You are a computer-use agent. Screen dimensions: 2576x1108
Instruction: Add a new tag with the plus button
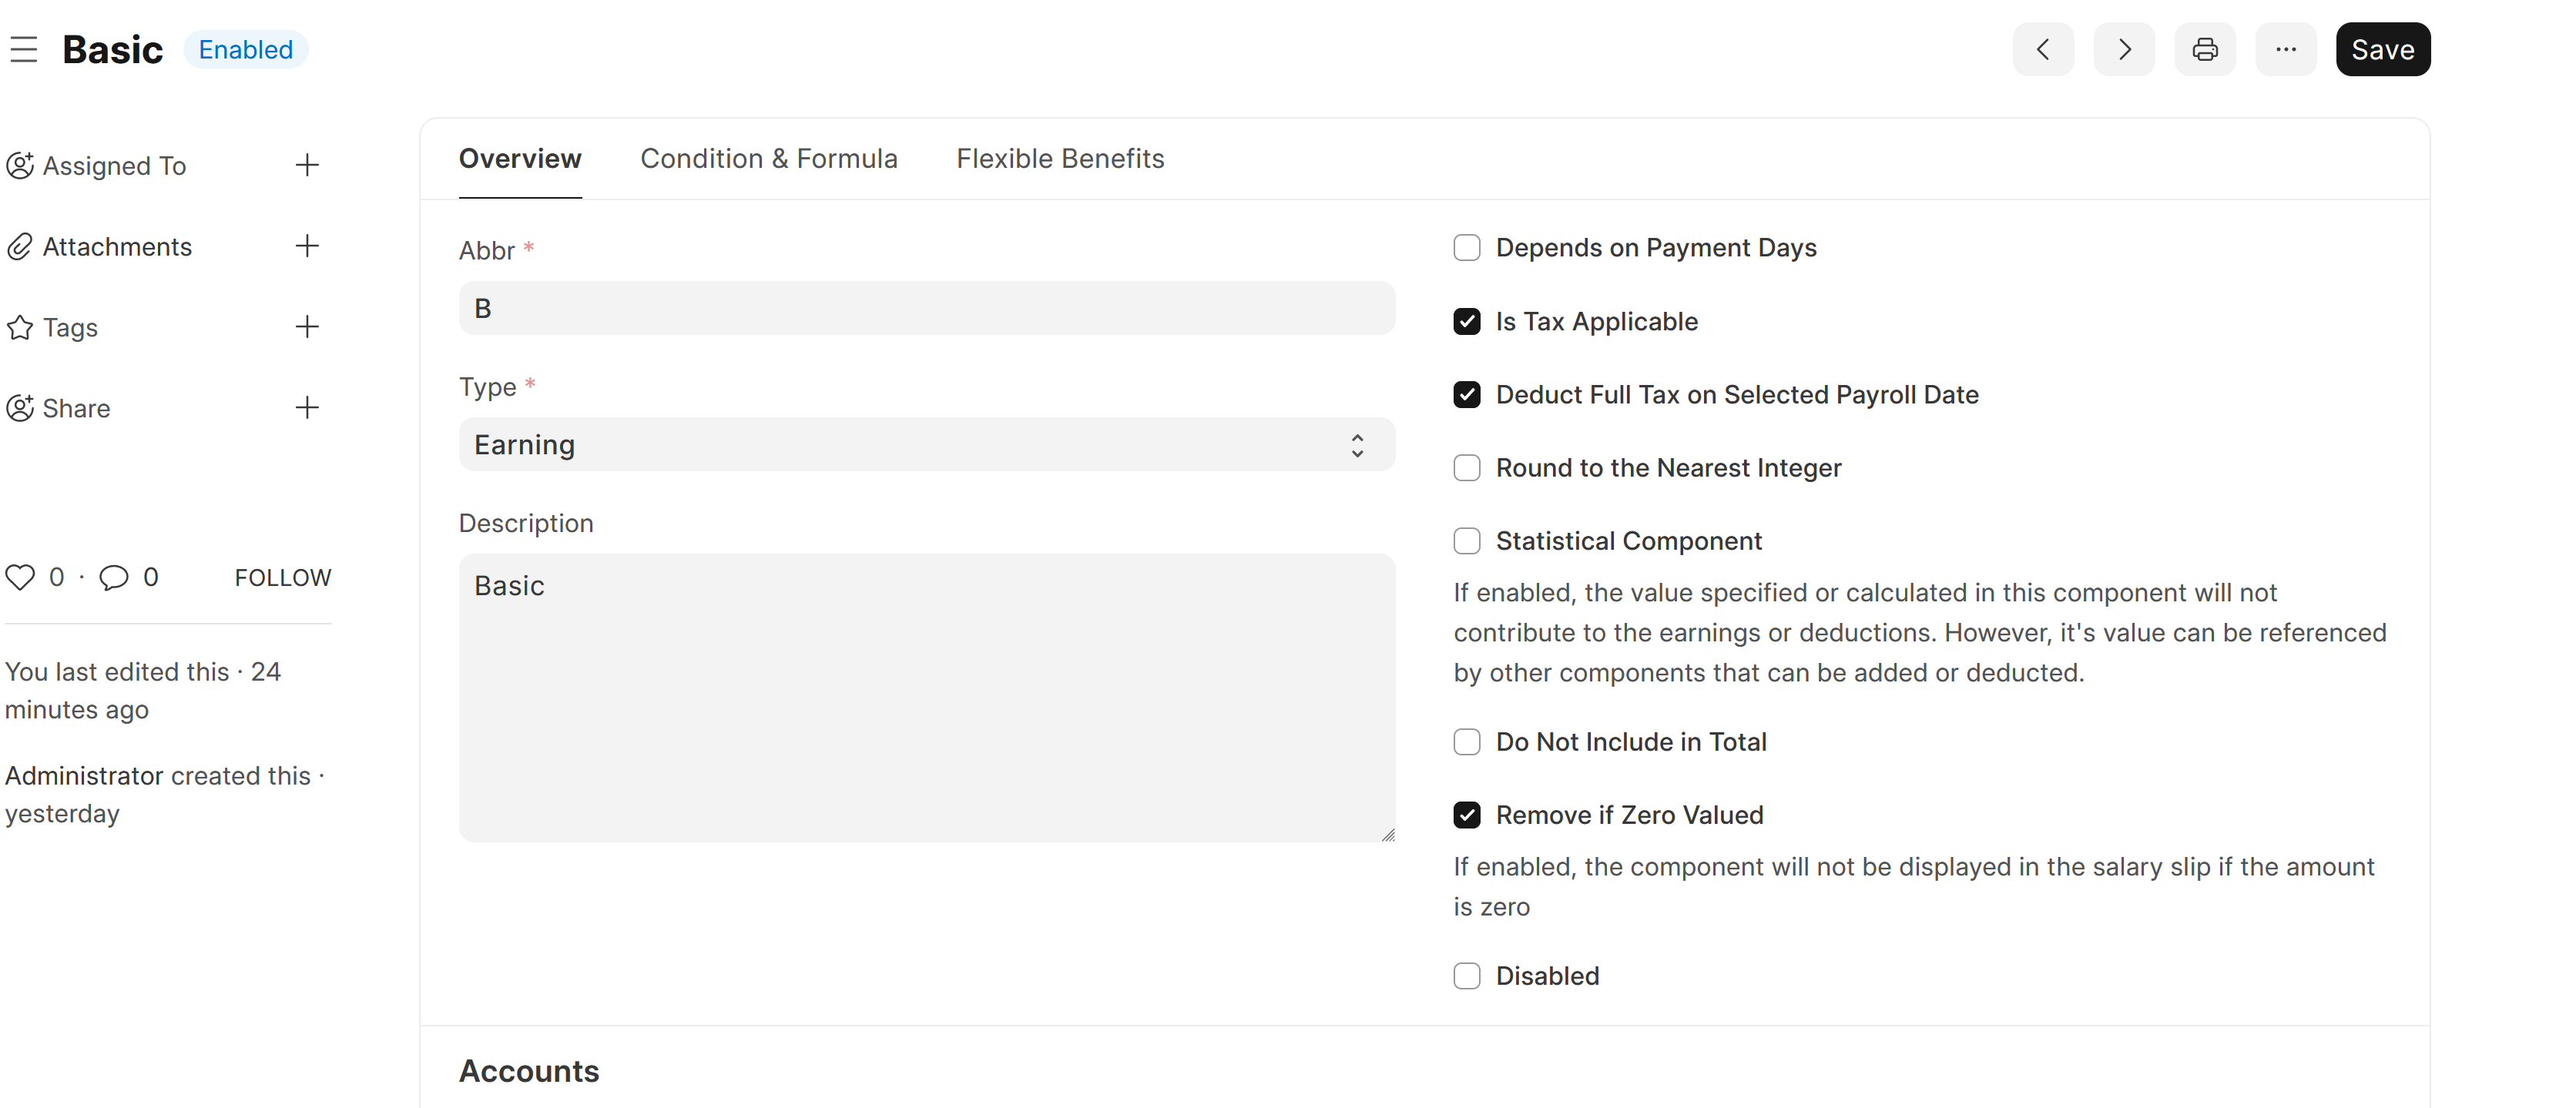(x=307, y=326)
